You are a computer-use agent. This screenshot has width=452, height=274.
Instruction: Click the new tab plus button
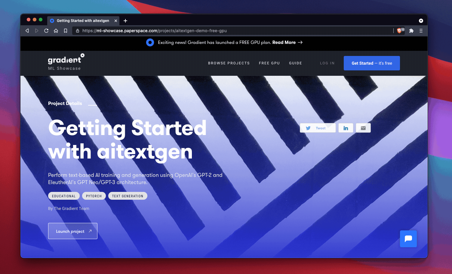coord(125,21)
